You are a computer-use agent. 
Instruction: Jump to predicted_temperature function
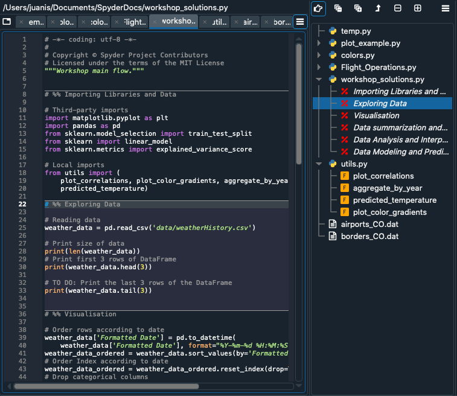point(395,200)
